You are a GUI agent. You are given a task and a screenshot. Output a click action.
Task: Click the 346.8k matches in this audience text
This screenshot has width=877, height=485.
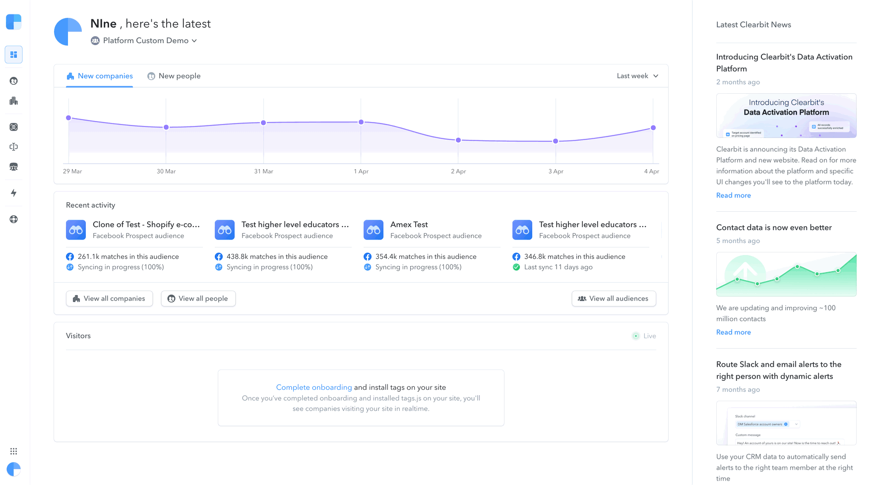pyautogui.click(x=574, y=257)
